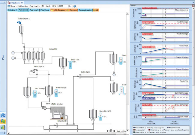Image resolution: width=195 pixels, height=135 pixels.
Task: Open the calendar date picker icon
Action: [x=69, y=6]
